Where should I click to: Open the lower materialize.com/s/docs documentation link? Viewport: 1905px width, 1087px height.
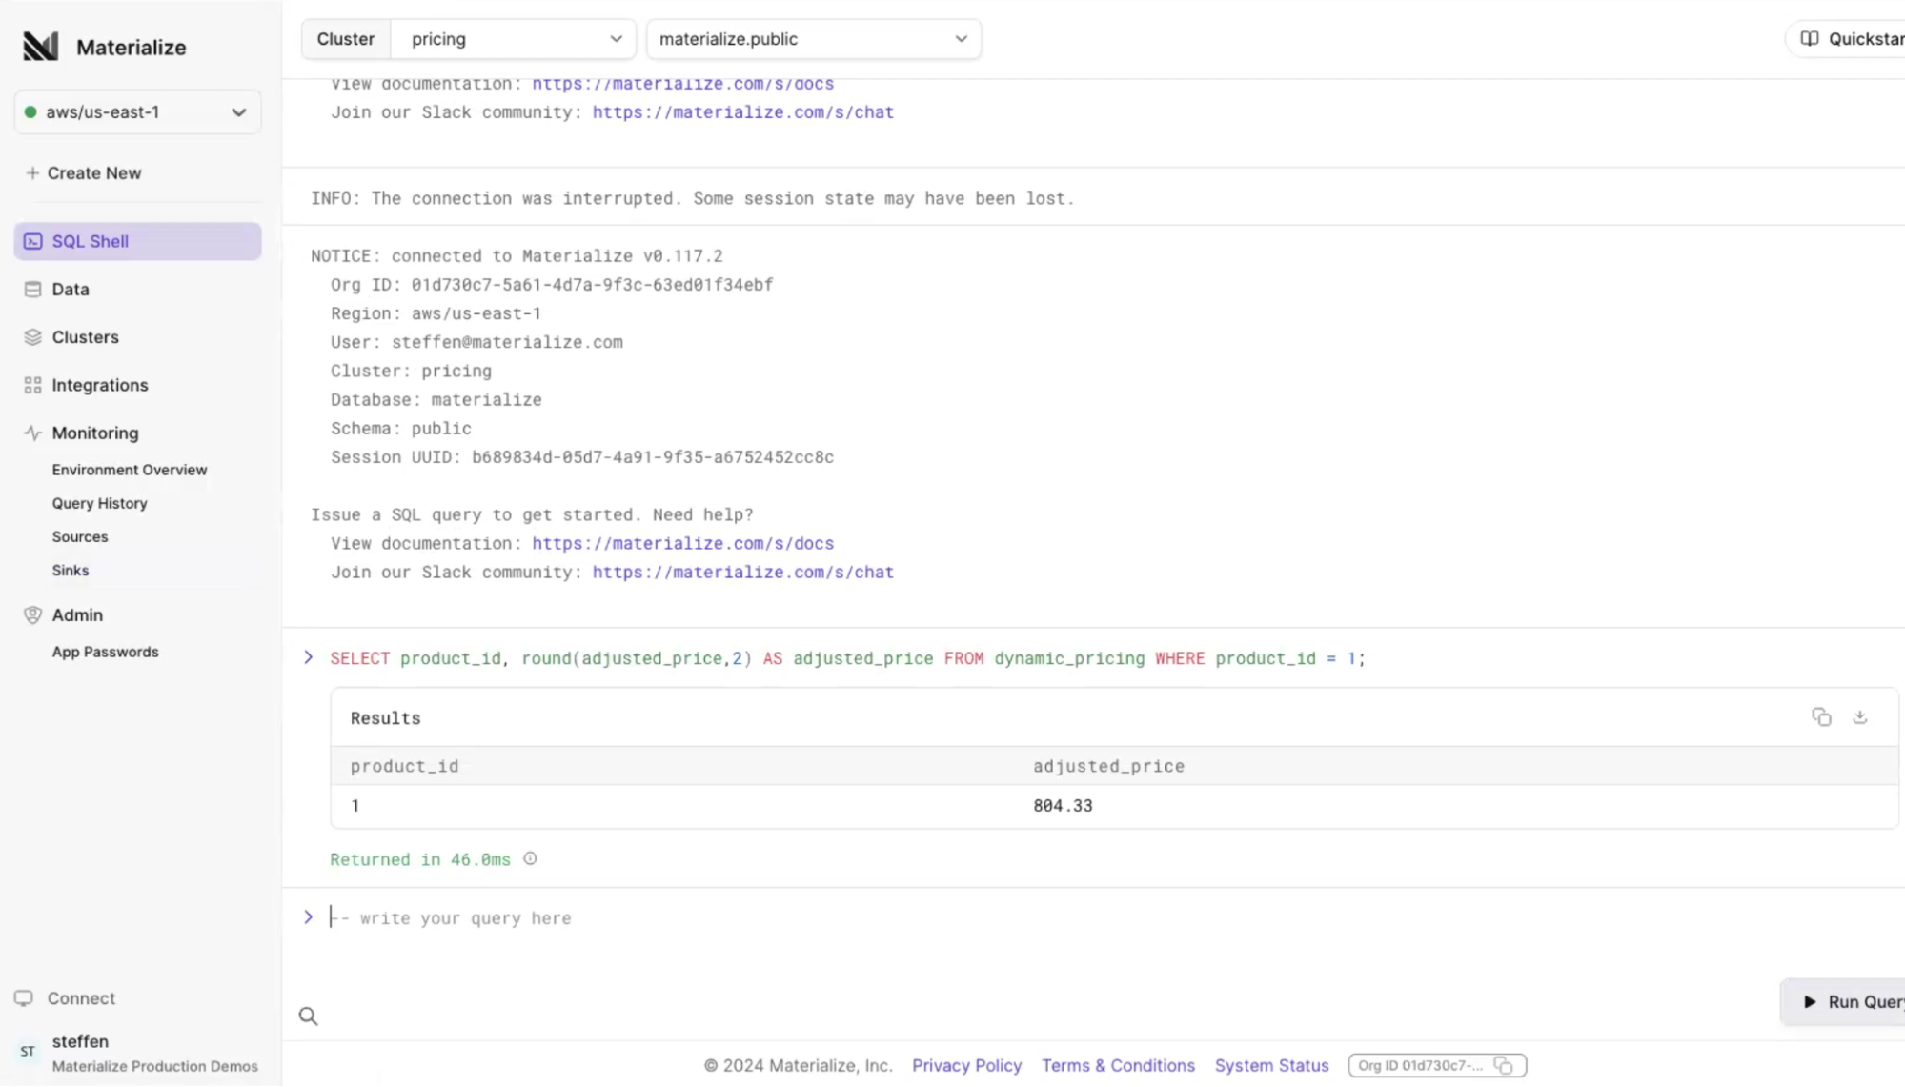point(682,543)
